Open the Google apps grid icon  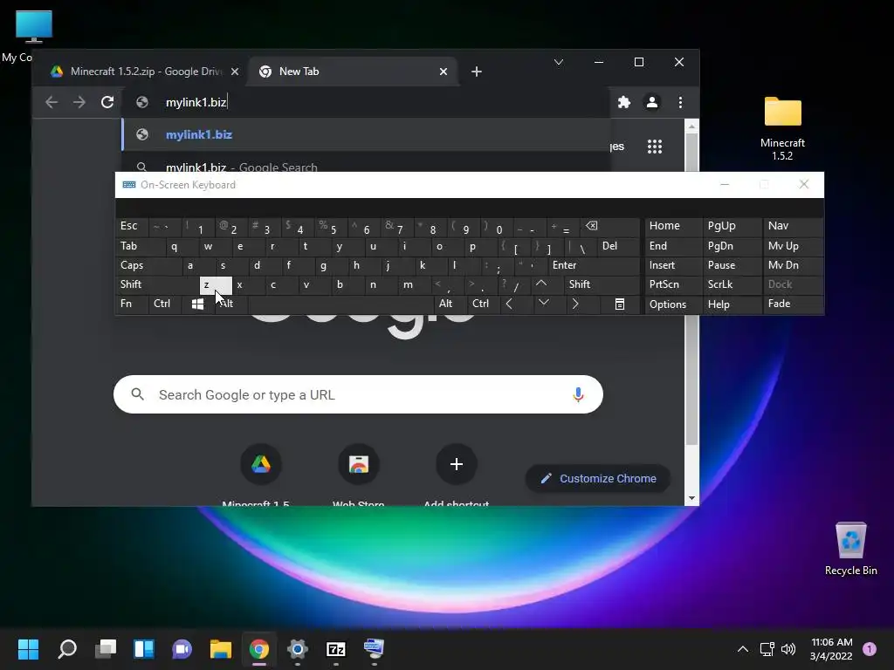coord(655,147)
